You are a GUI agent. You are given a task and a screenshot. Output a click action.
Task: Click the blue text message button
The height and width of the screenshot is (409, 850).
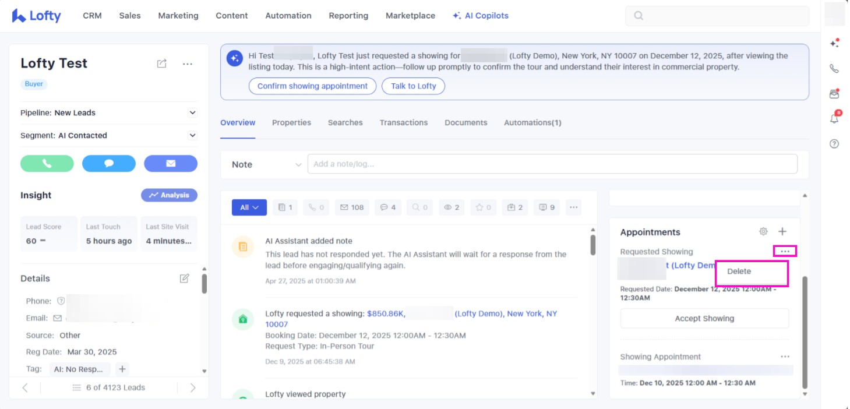[109, 164]
